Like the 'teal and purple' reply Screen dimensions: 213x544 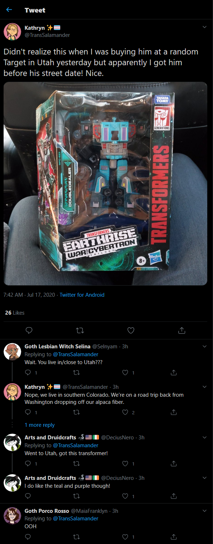125,496
